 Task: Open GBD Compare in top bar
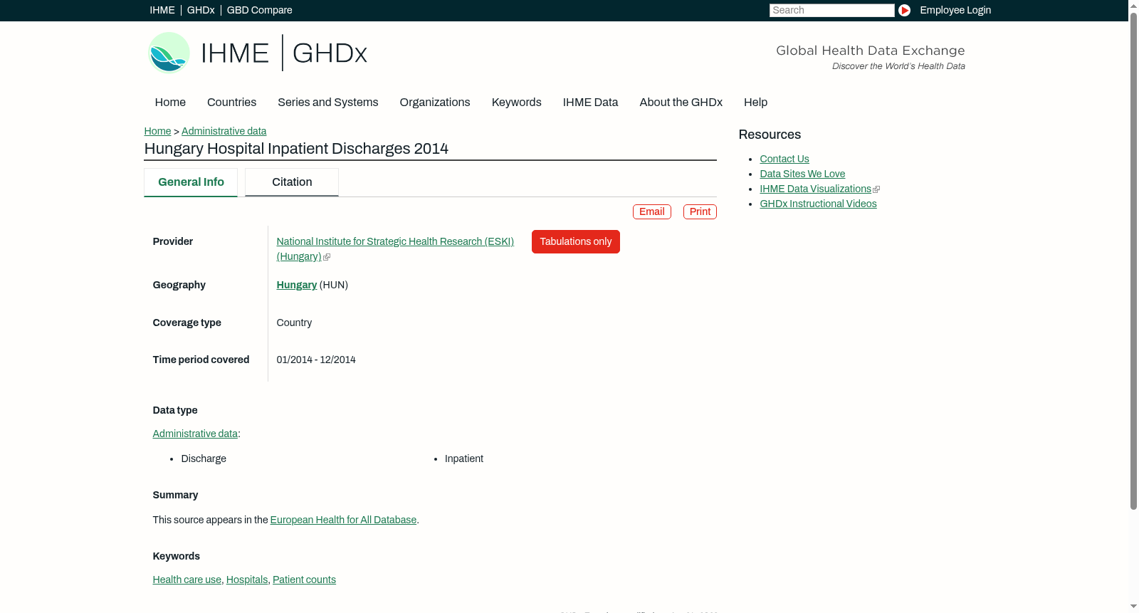pyautogui.click(x=260, y=10)
